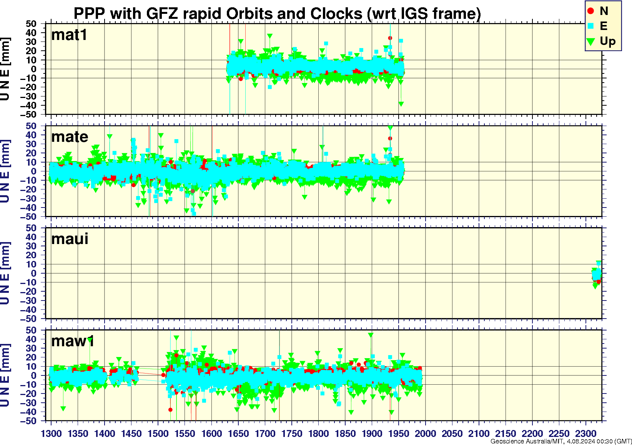Image resolution: width=632 pixels, height=445 pixels.
Task: Click the cyan square E legend marker
Action: pos(591,26)
